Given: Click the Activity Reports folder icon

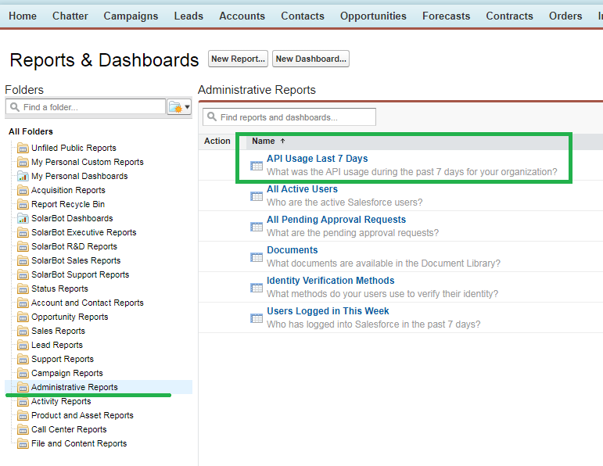Looking at the screenshot, I should [23, 401].
